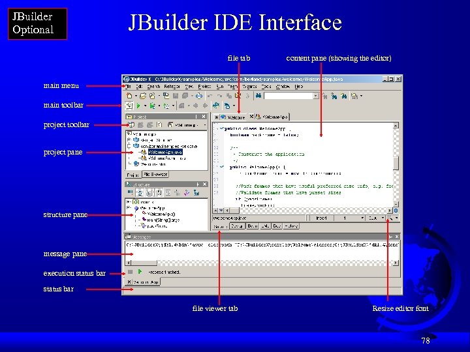The image size is (470, 352).
Task: Open the dropdown arrow beside the Debug icon
Action: click(x=159, y=106)
